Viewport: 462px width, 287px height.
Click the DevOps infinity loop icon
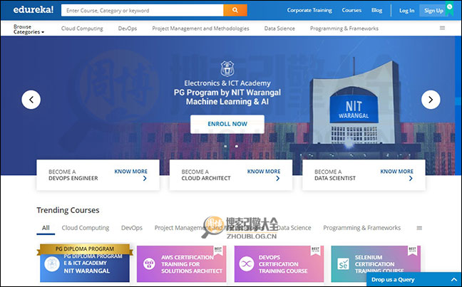click(246, 263)
